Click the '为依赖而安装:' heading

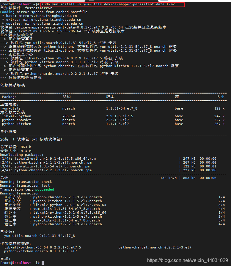pos(13,112)
